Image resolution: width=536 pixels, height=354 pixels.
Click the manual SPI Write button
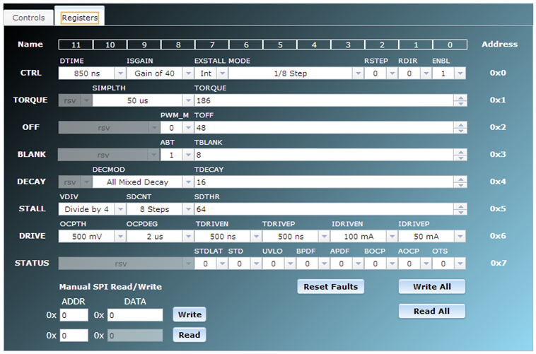[190, 314]
